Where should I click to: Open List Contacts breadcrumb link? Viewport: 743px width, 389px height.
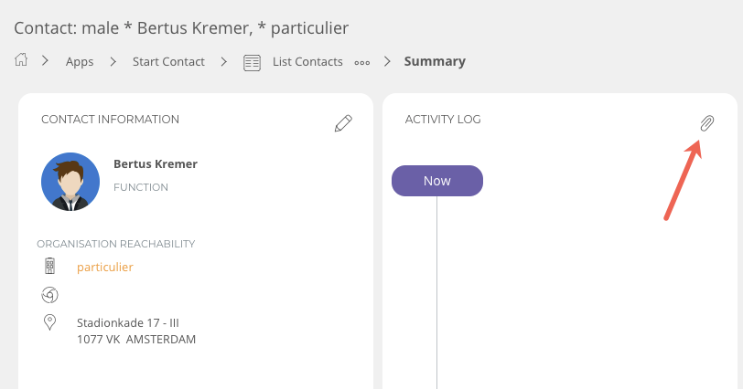click(307, 62)
